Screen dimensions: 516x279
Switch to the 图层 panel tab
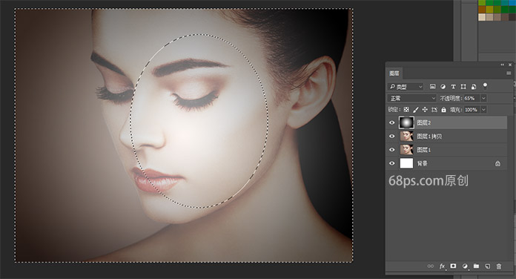(x=394, y=73)
